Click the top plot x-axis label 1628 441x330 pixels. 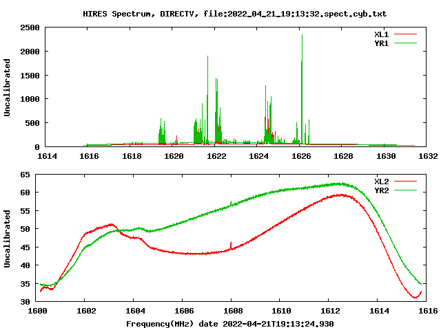click(x=343, y=156)
